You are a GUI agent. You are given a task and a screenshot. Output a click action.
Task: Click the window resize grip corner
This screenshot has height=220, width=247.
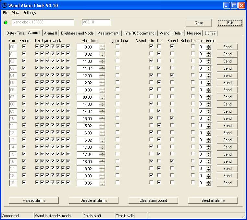243,216
